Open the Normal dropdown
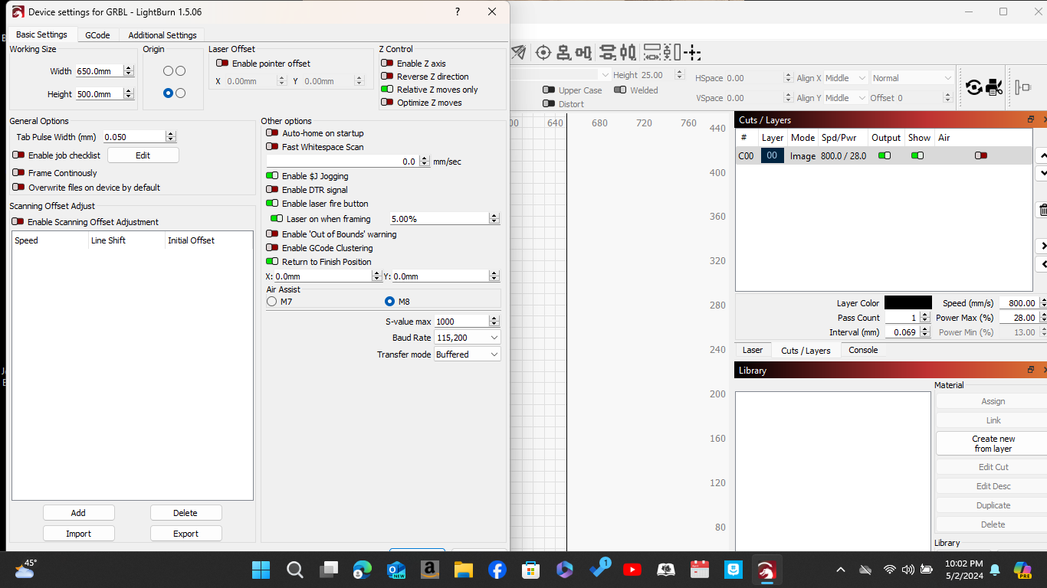The height and width of the screenshot is (588, 1047). 912,78
